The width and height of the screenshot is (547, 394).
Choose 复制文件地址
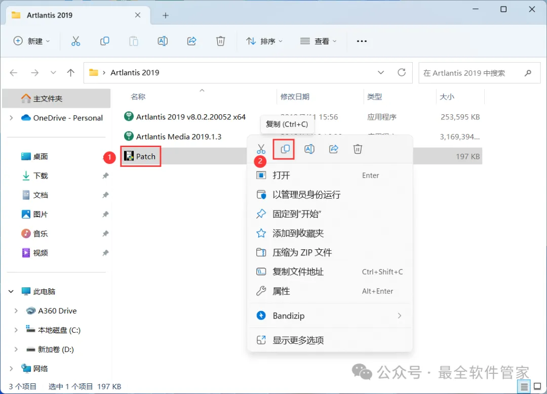coord(330,272)
